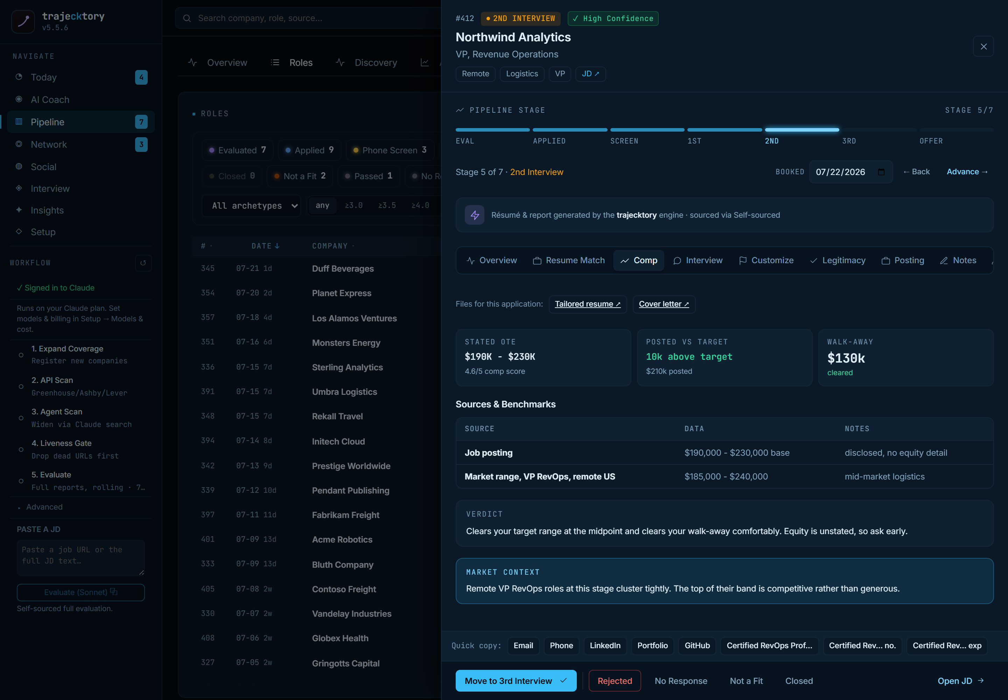
Task: Toggle the Passed filter chip
Action: [369, 176]
